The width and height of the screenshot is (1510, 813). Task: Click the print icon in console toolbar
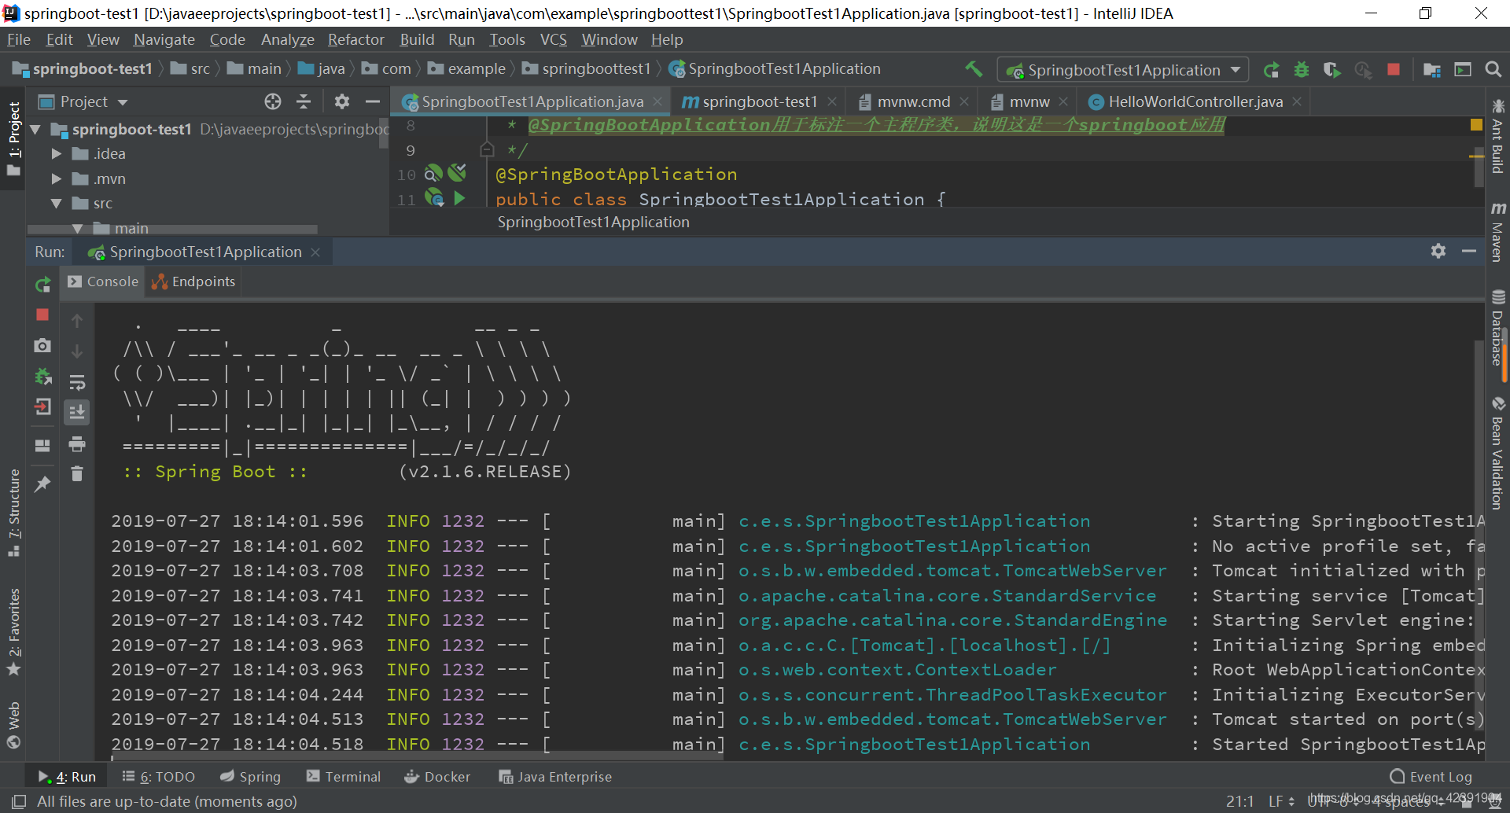coord(77,443)
